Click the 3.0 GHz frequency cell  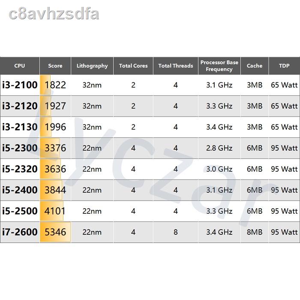point(219,169)
